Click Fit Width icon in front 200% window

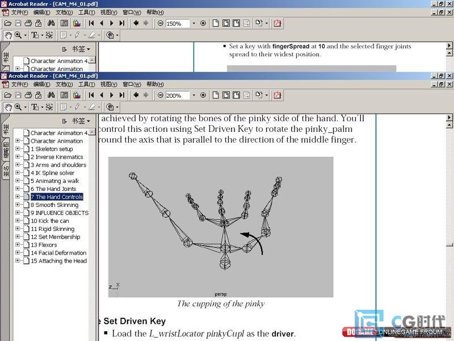[236, 95]
